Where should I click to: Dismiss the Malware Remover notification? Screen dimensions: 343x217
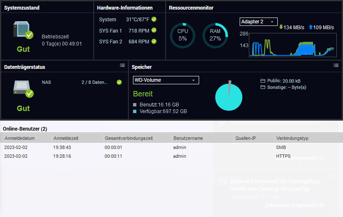click(332, 177)
